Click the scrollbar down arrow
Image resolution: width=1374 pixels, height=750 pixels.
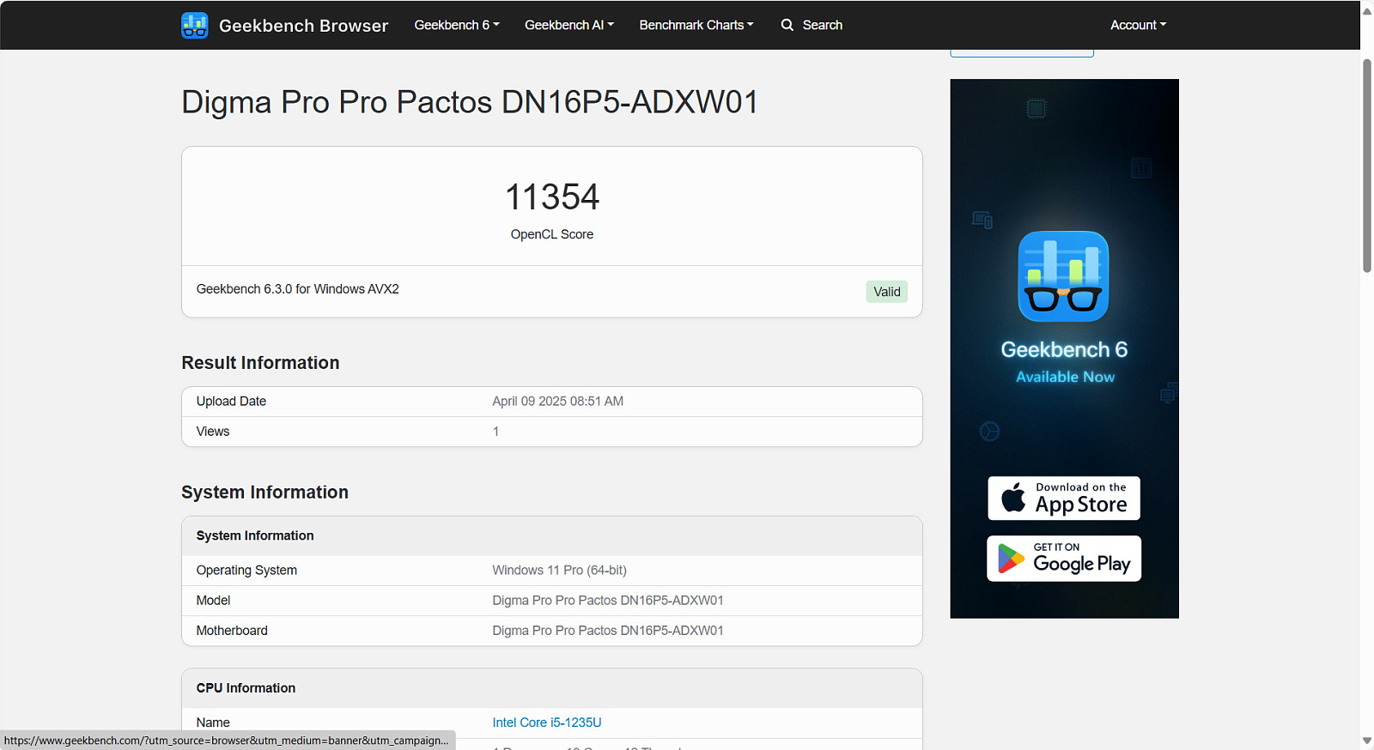(x=1367, y=741)
